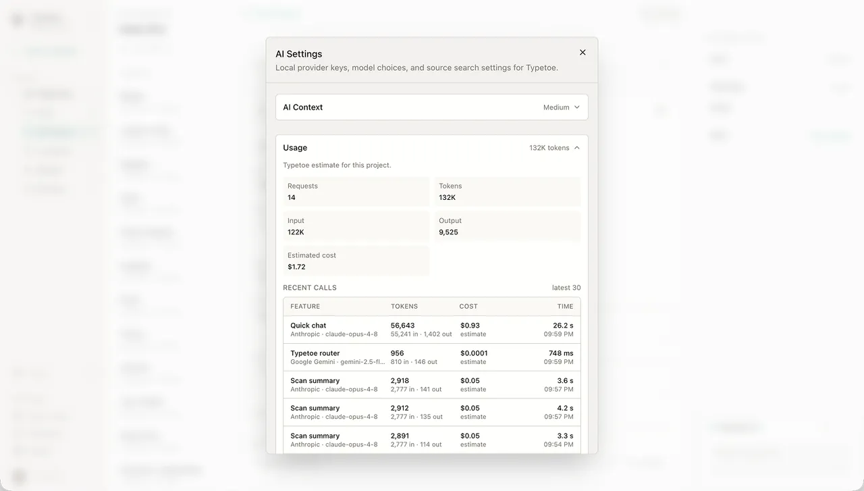
Task: Click the 748 ms duration
Action: coord(561,353)
